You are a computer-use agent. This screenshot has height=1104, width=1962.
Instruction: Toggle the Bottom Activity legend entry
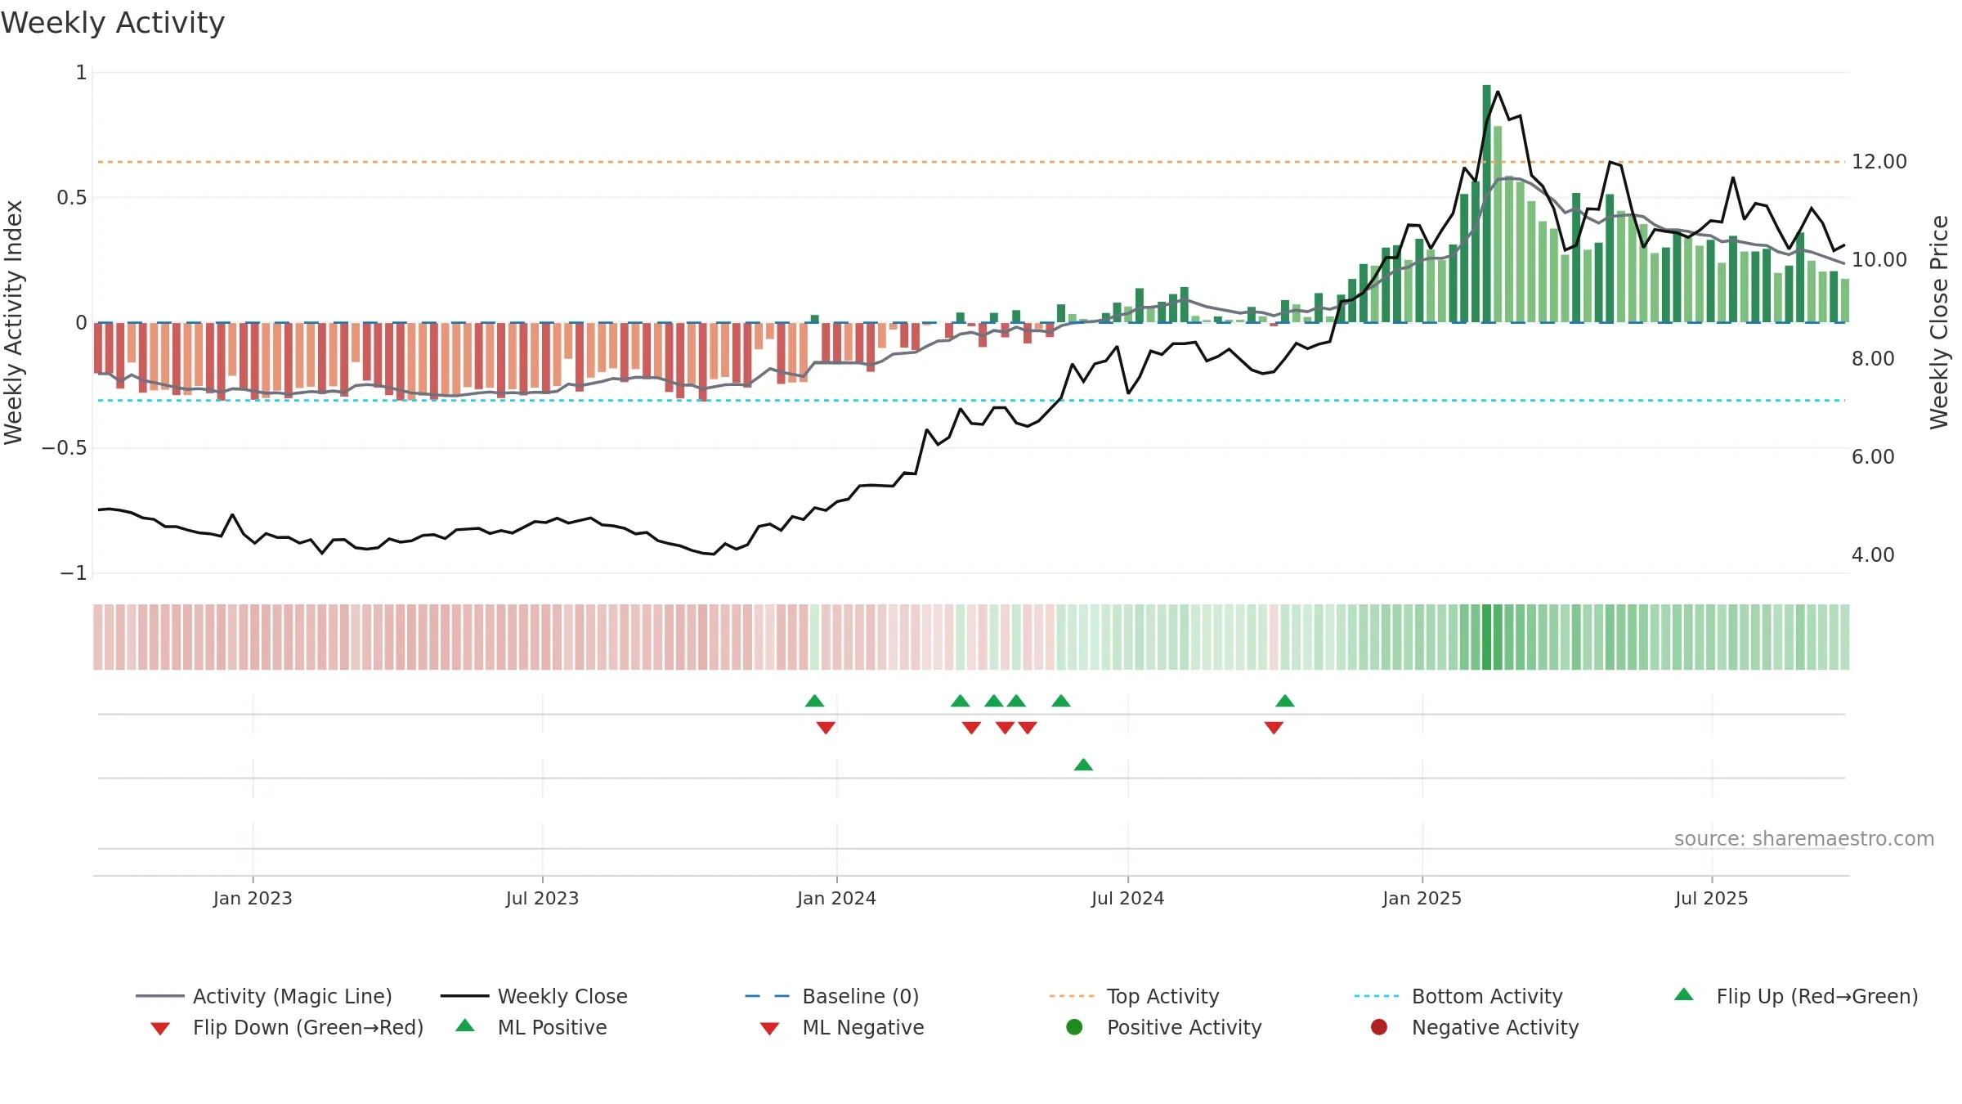(x=1458, y=996)
